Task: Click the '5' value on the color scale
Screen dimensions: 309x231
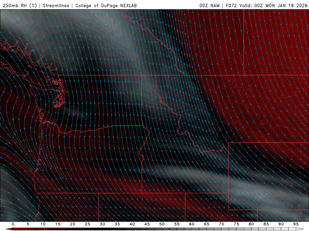Action: 28,224
